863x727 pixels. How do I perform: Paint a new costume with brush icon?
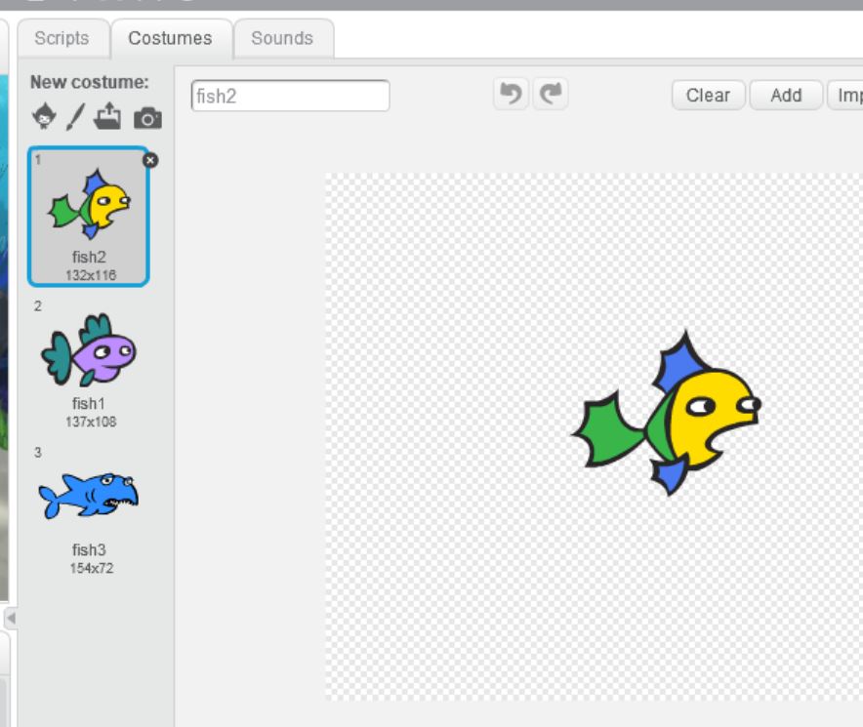point(75,118)
